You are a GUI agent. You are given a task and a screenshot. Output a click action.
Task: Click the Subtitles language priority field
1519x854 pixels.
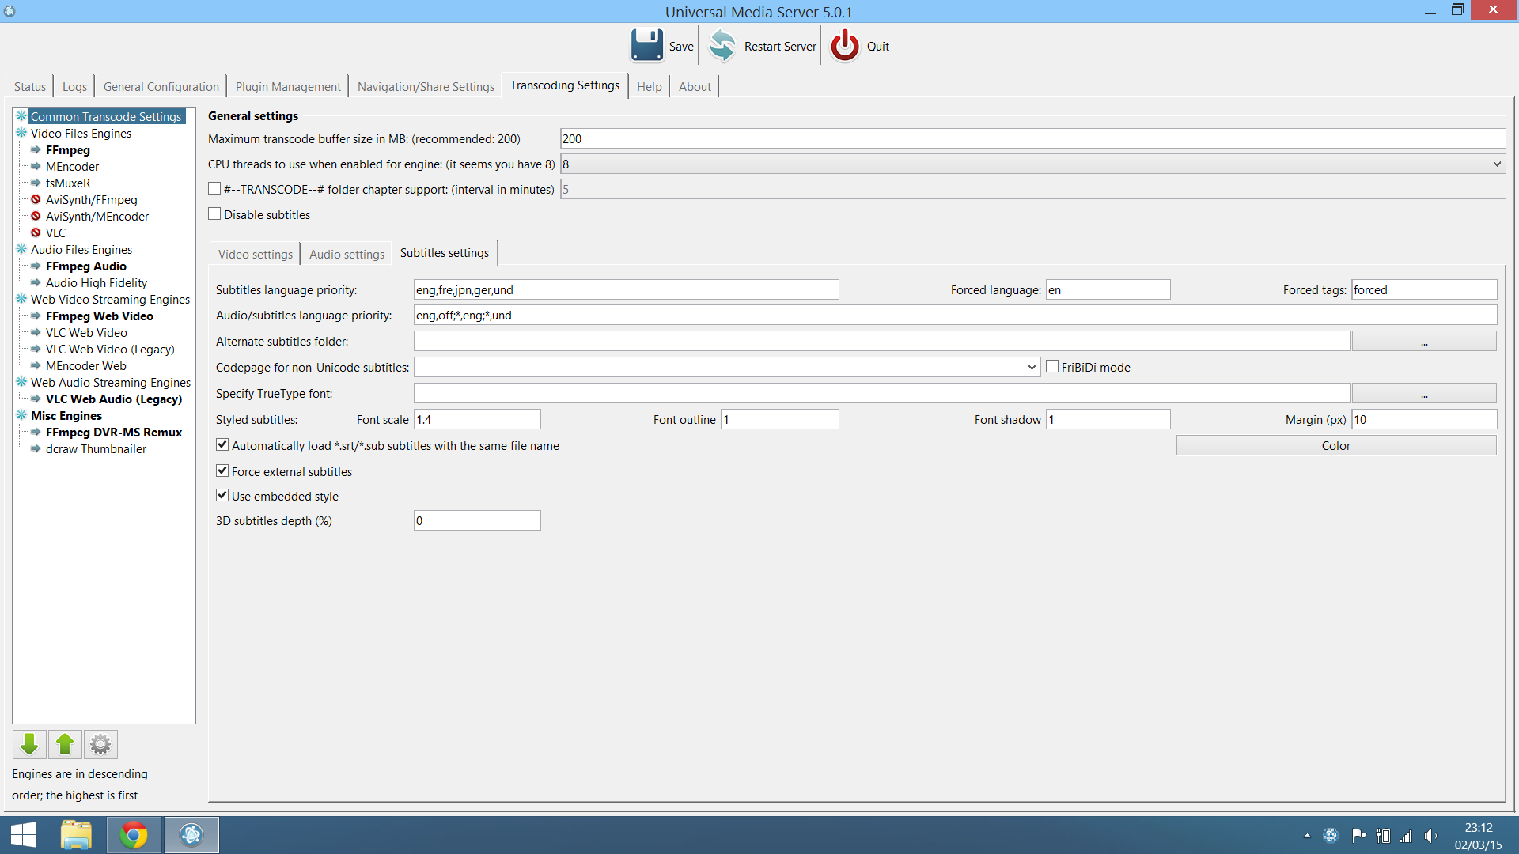[627, 289]
